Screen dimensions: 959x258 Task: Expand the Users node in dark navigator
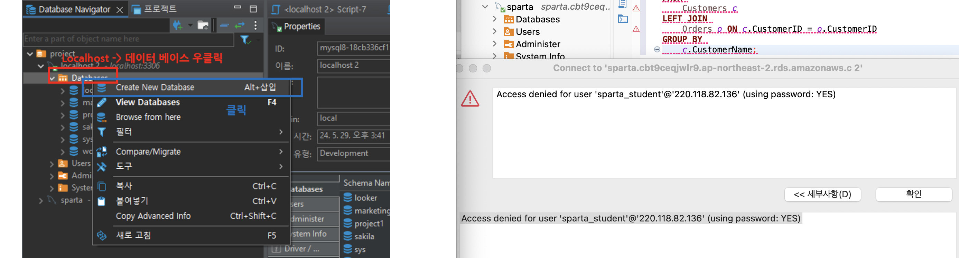coord(52,164)
